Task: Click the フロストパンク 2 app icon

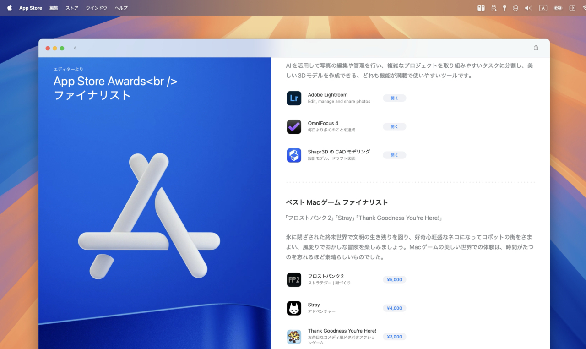Action: point(294,279)
